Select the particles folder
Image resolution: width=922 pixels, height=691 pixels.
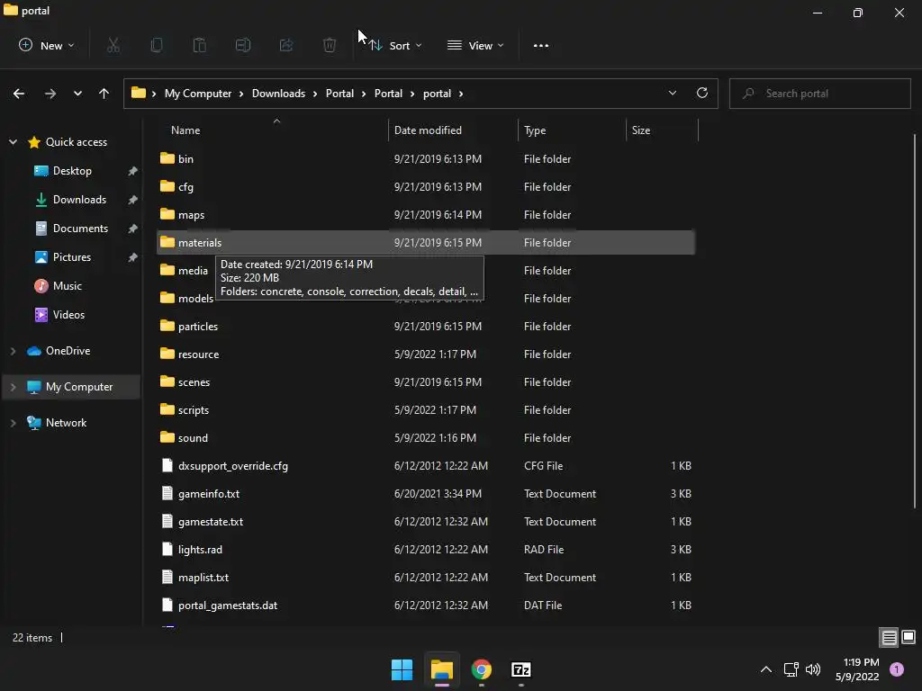[x=426, y=326]
